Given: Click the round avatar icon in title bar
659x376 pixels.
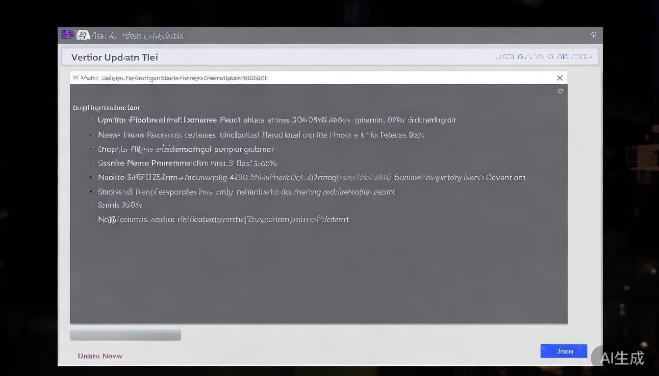Looking at the screenshot, I should 83,35.
